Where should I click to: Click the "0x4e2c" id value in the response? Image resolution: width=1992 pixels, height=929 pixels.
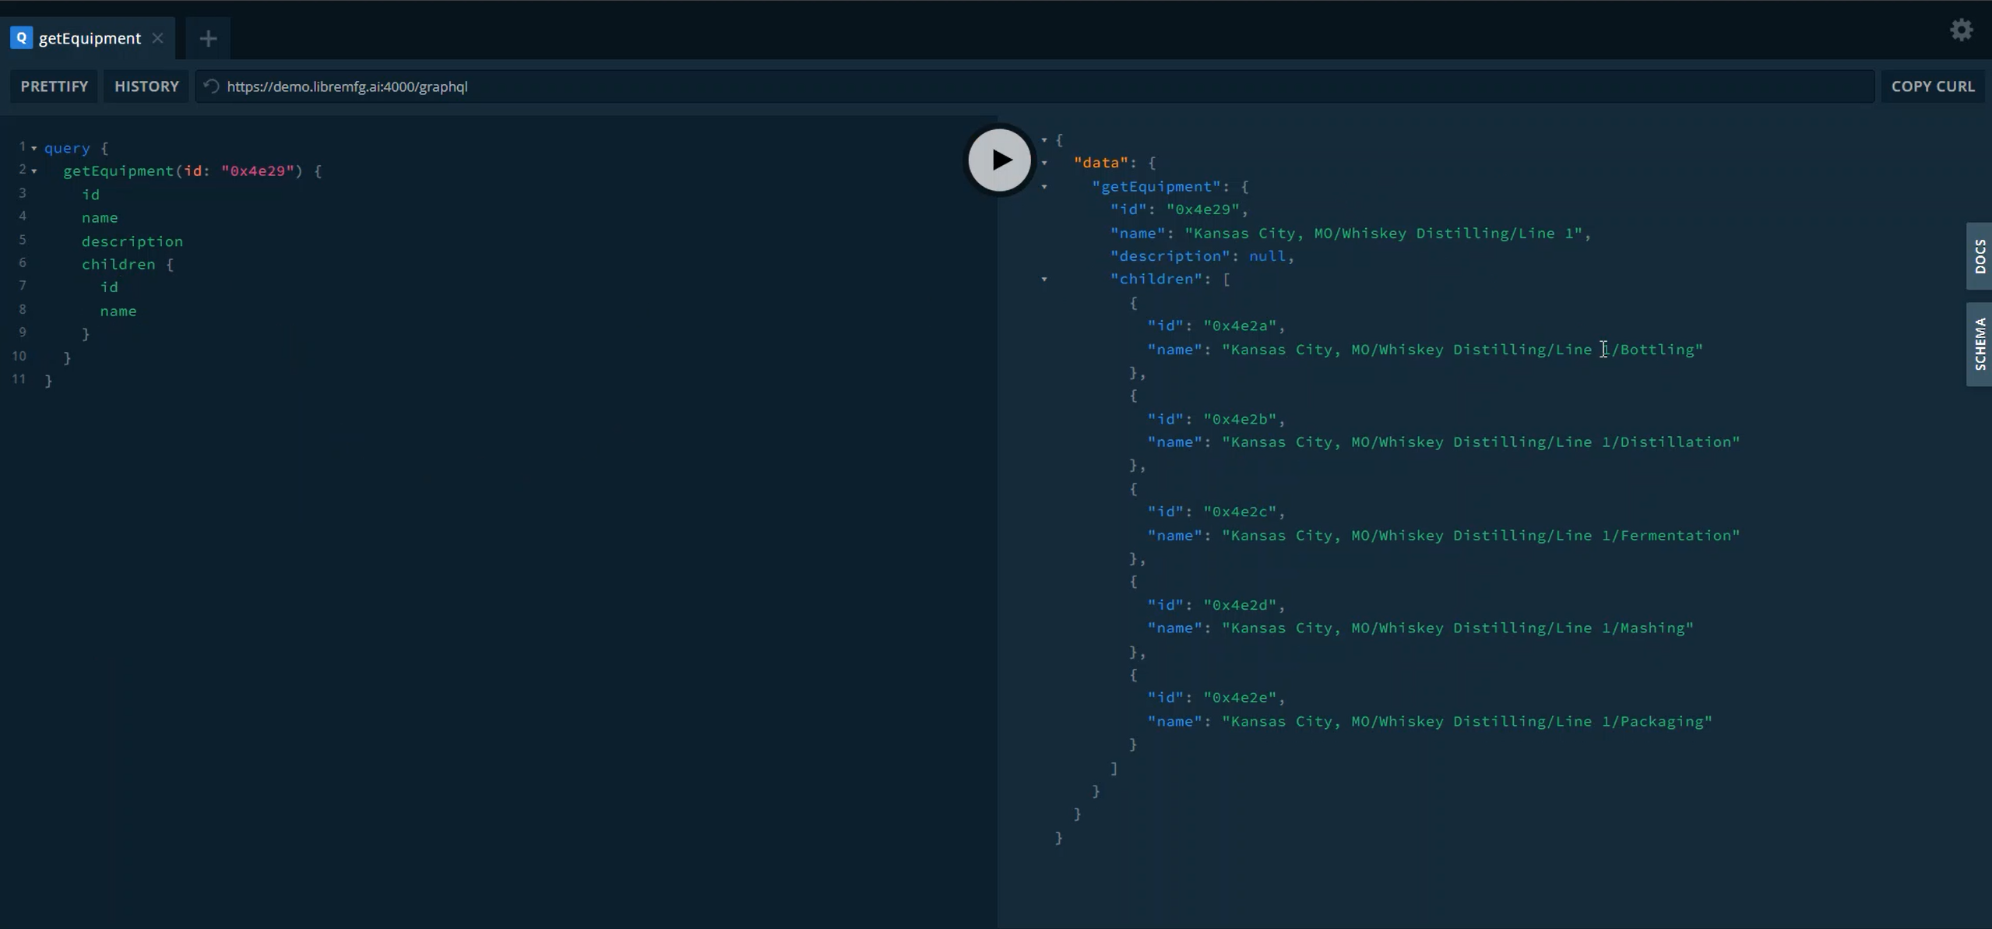(x=1240, y=512)
